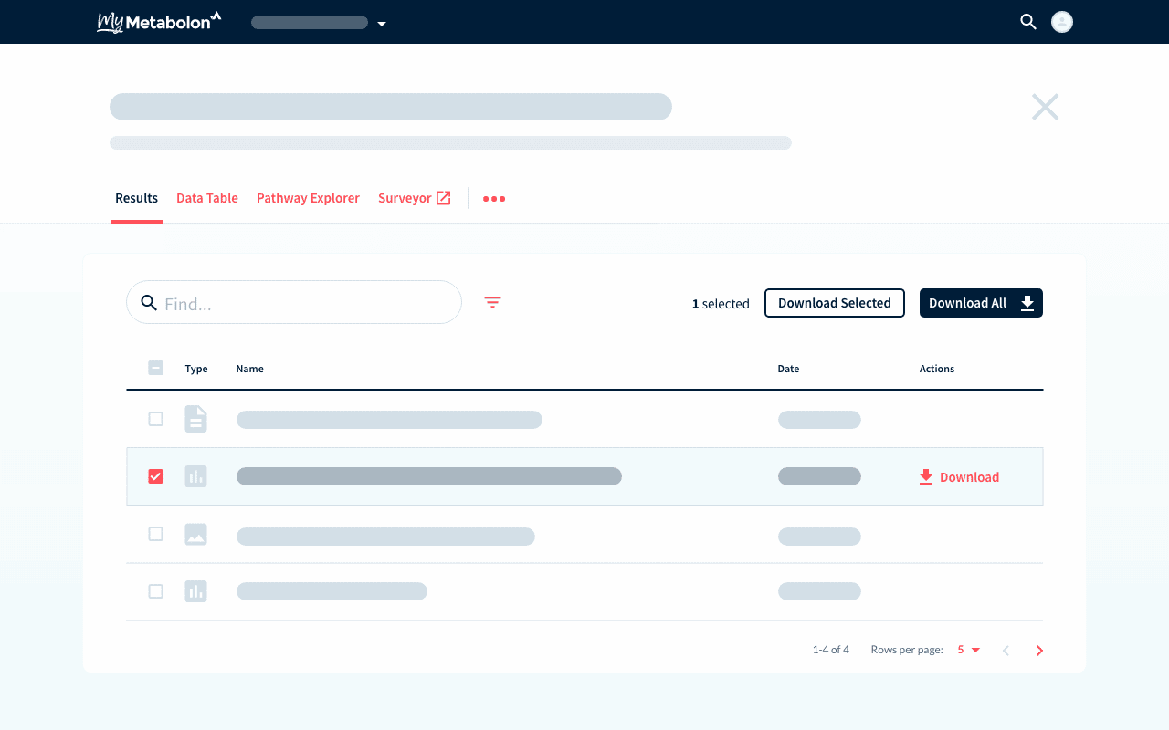Open the filter list icon beside search
The image size is (1169, 730).
point(492,303)
